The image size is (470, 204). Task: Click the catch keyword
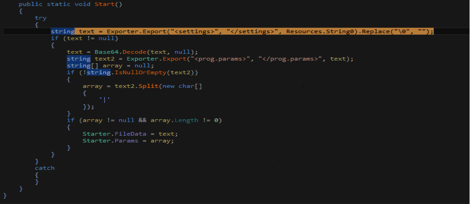[45, 168]
